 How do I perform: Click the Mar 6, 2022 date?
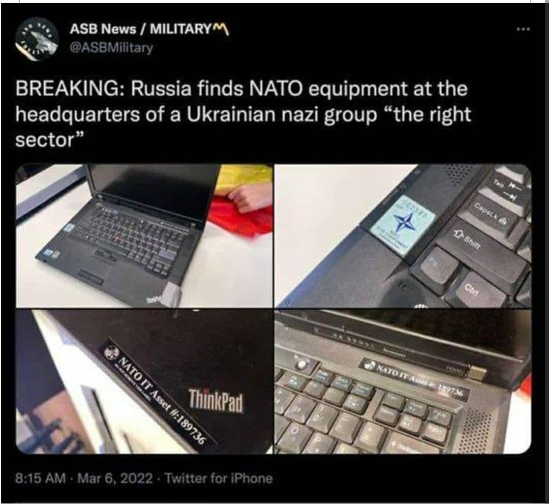pos(115,478)
